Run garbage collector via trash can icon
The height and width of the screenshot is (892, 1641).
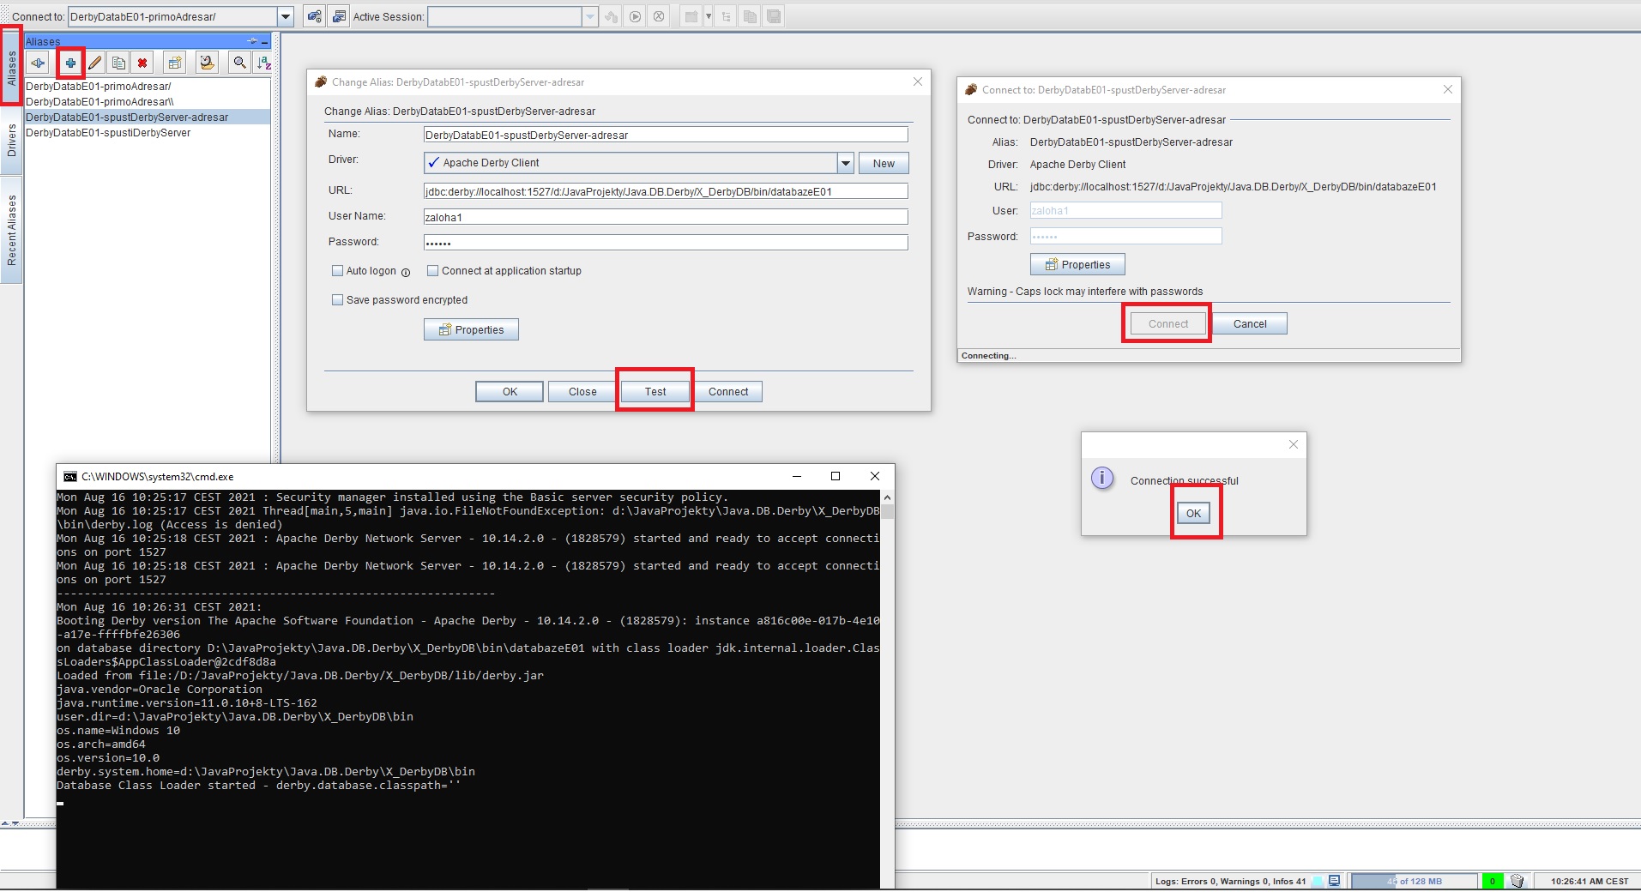click(1517, 881)
